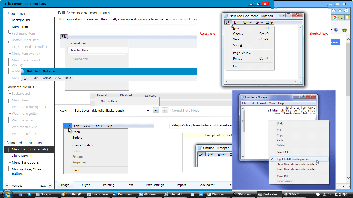Click Print in Notepad File menu

237,59
